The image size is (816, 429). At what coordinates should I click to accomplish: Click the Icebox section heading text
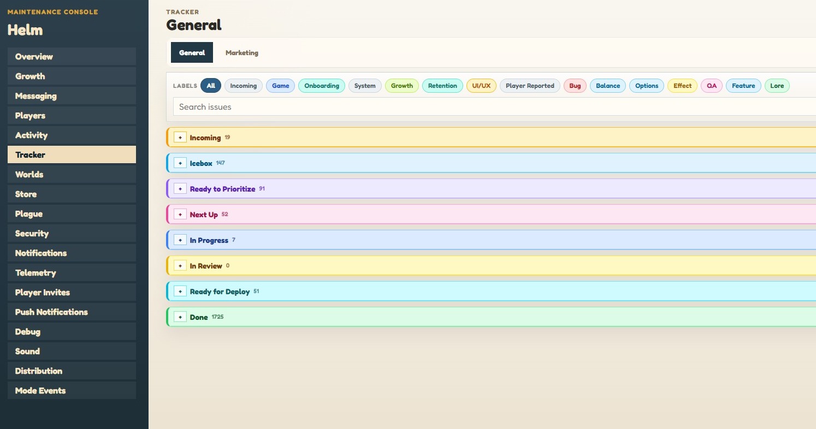pyautogui.click(x=201, y=163)
